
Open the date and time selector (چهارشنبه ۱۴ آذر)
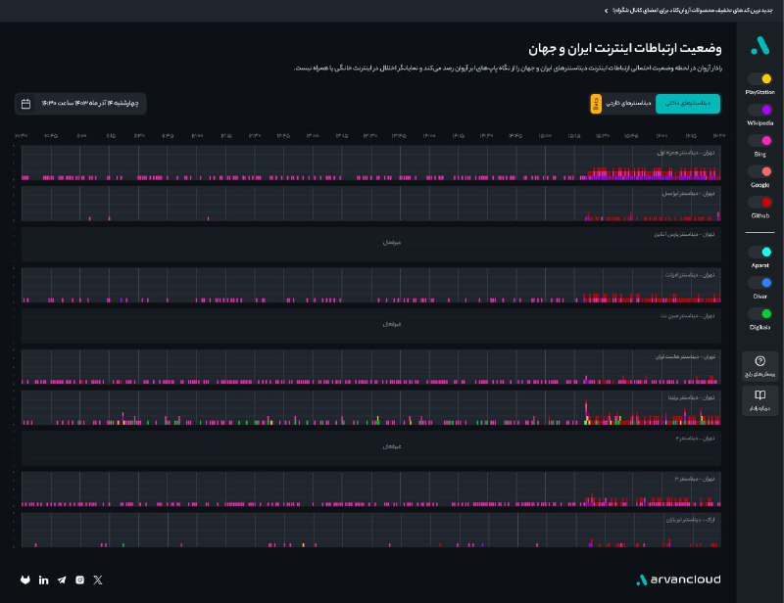80,104
